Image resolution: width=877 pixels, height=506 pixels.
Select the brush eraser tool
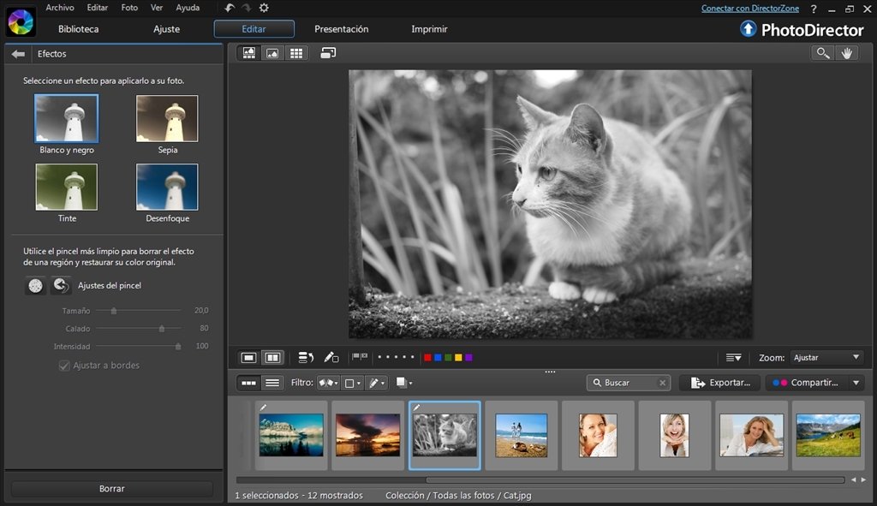coord(61,286)
